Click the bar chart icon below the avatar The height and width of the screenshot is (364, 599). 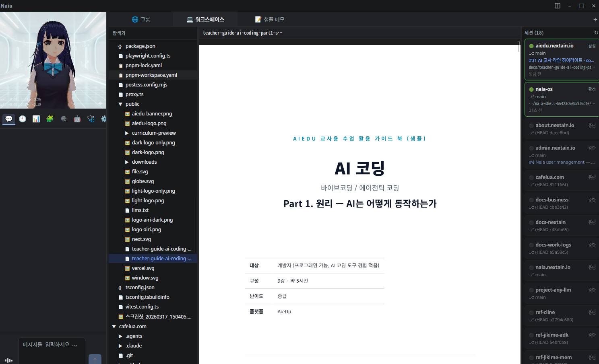click(x=36, y=119)
